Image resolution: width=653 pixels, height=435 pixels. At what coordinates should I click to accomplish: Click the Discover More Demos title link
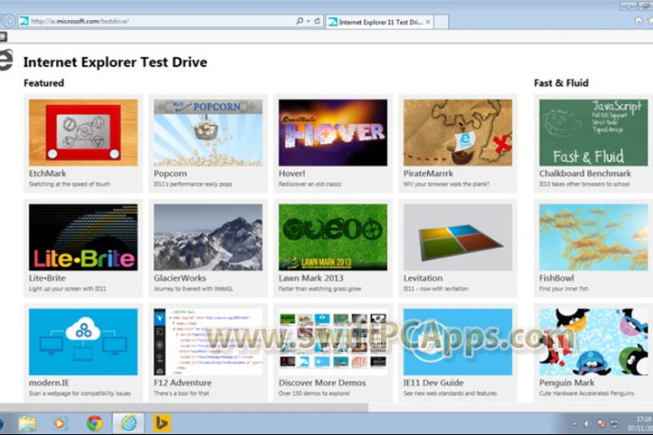click(322, 382)
